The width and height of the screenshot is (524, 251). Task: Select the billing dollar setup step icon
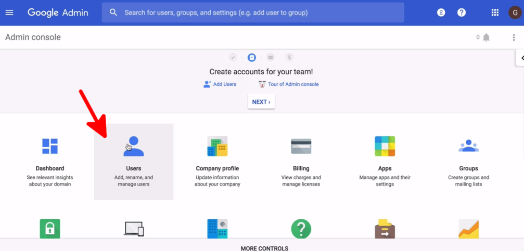click(289, 57)
